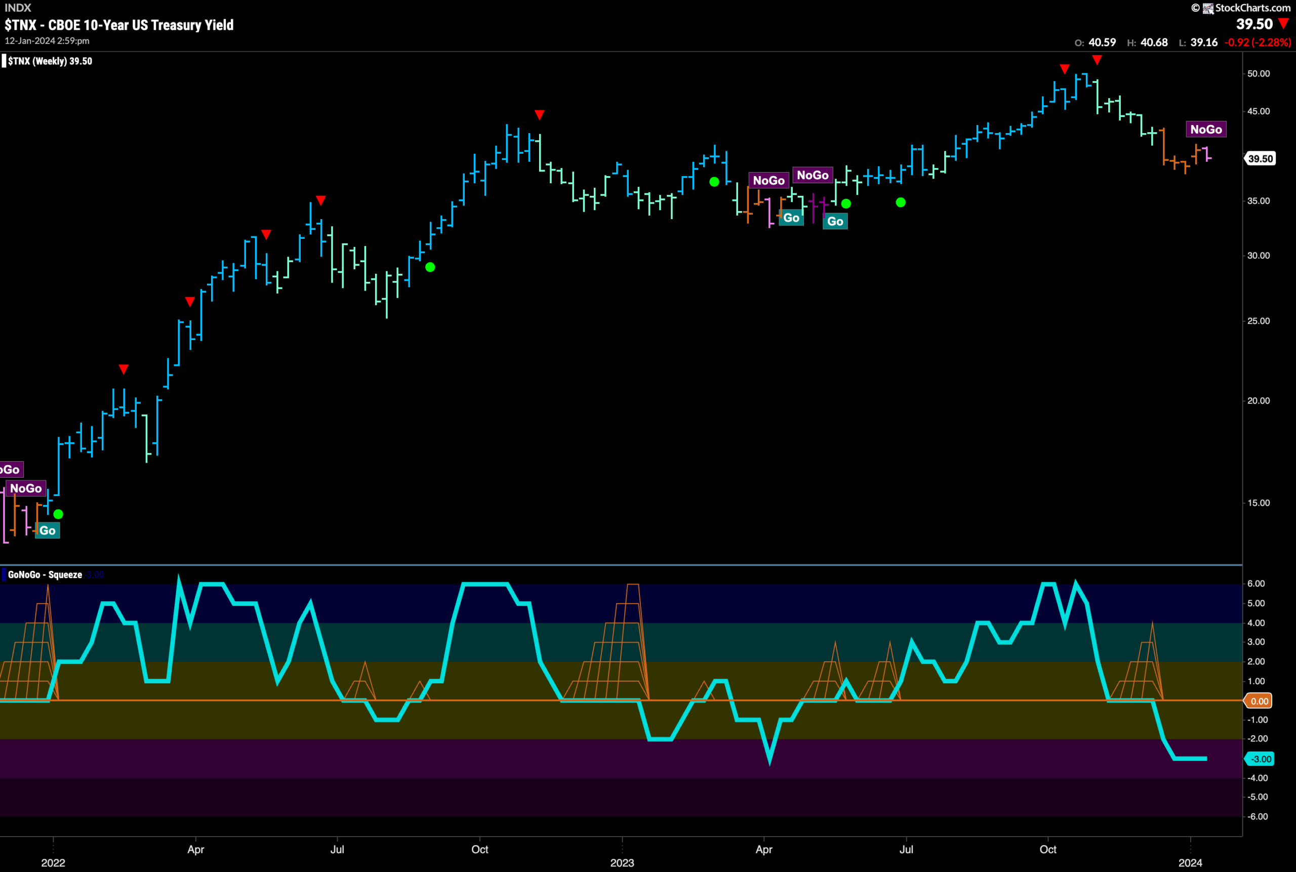Screen dimensions: 1296x872
Task: Click the red triangle marker above the chart's highest bar
Action: [1097, 60]
